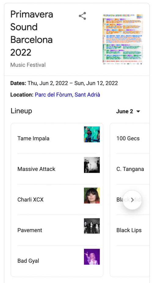Select Bad Gyal in the lineup
The height and width of the screenshot is (283, 160).
(x=57, y=261)
